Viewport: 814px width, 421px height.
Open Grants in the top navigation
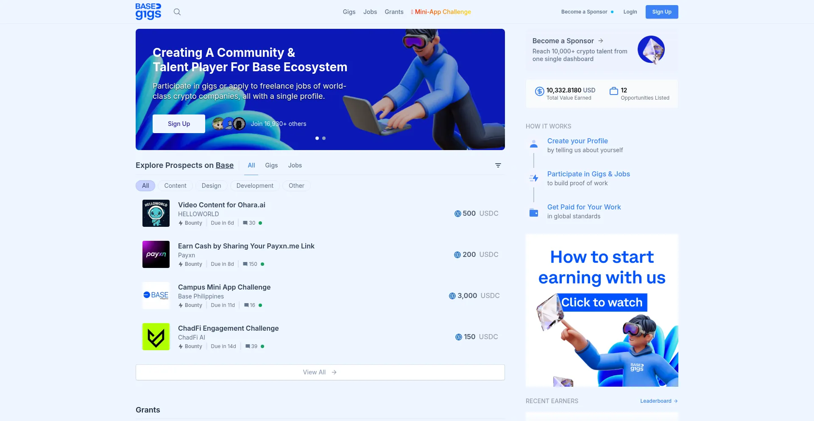point(394,12)
